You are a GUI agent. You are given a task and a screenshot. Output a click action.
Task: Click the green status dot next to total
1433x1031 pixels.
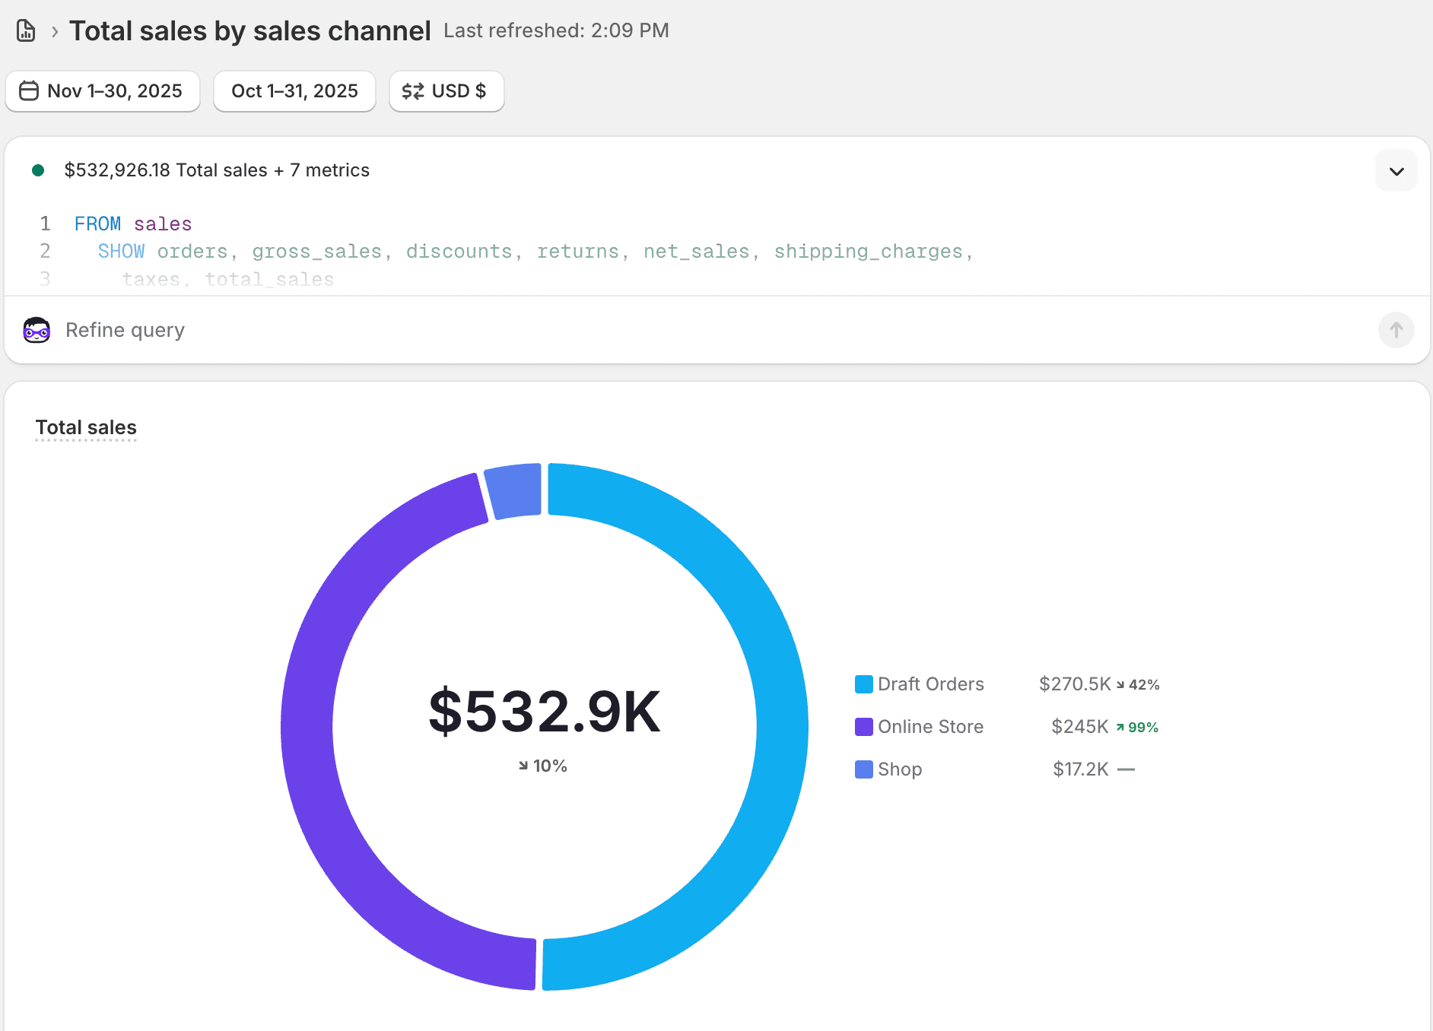pos(39,170)
